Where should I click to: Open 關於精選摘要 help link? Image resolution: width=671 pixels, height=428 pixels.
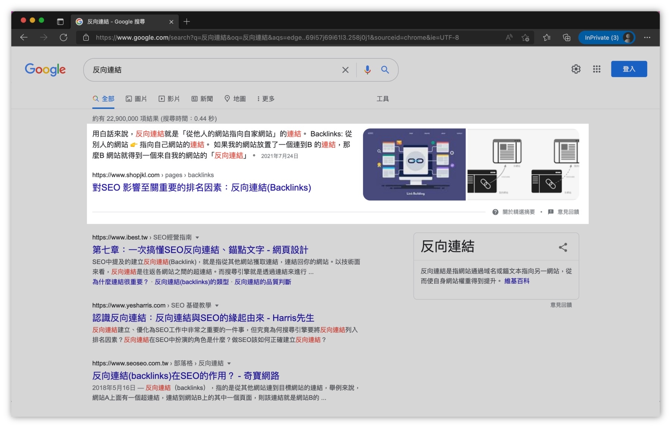514,212
